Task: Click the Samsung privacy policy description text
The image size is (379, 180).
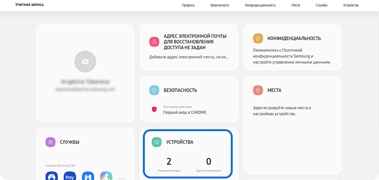Action: point(292,56)
